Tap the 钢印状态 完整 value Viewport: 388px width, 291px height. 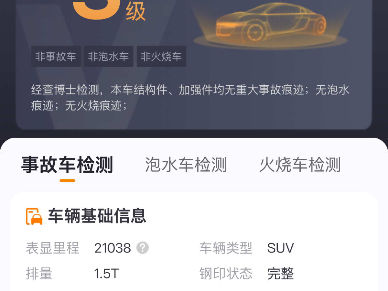(281, 274)
